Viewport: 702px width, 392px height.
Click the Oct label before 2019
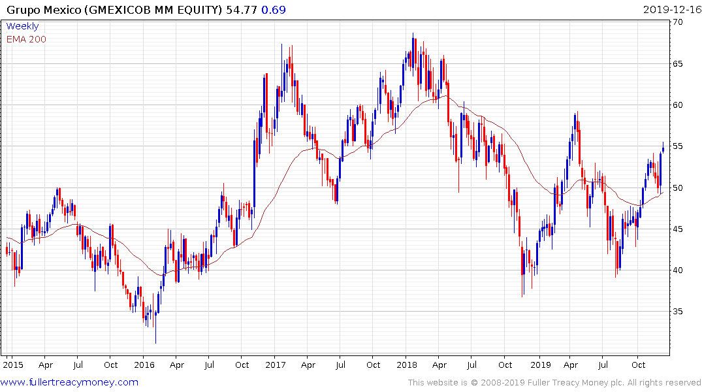pyautogui.click(x=505, y=365)
